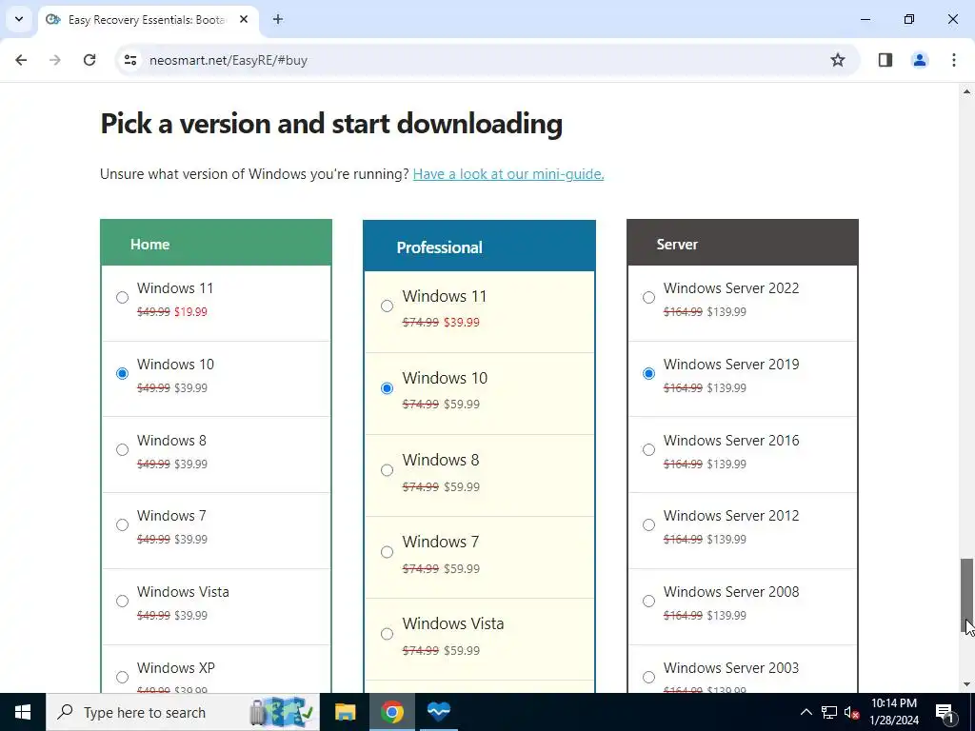The width and height of the screenshot is (975, 731).
Task: Open a new browser tab
Action: (x=278, y=19)
